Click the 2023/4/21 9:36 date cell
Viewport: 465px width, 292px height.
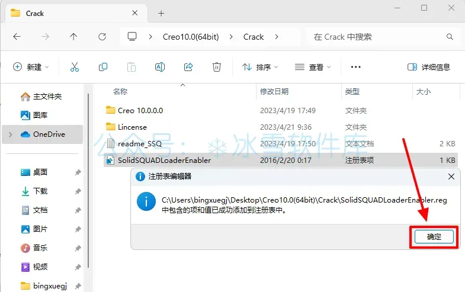pos(286,127)
